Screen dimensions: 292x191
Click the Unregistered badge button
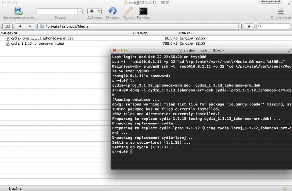pos(270,1)
